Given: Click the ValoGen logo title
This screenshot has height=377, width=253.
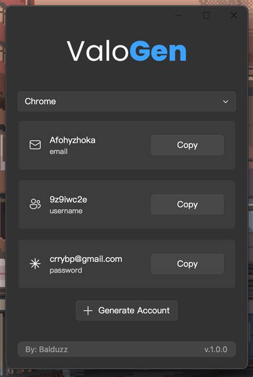Looking at the screenshot, I should [127, 51].
